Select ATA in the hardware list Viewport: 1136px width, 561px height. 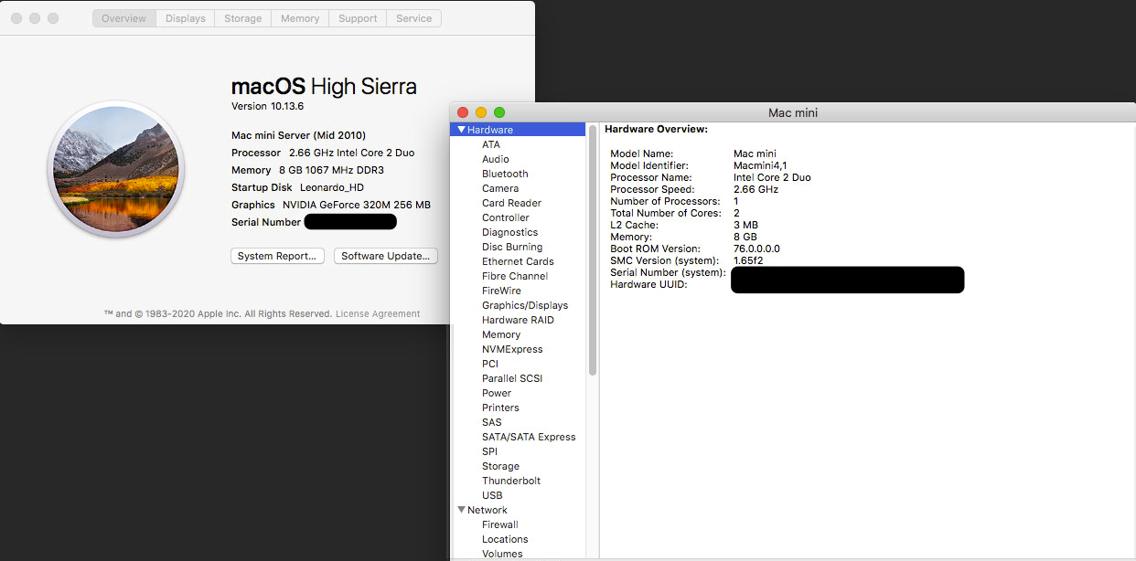click(x=491, y=144)
